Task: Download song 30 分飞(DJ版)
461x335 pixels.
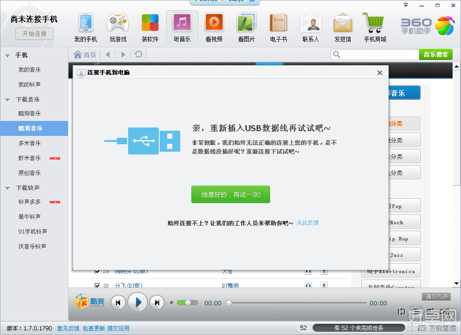Action: [324, 285]
